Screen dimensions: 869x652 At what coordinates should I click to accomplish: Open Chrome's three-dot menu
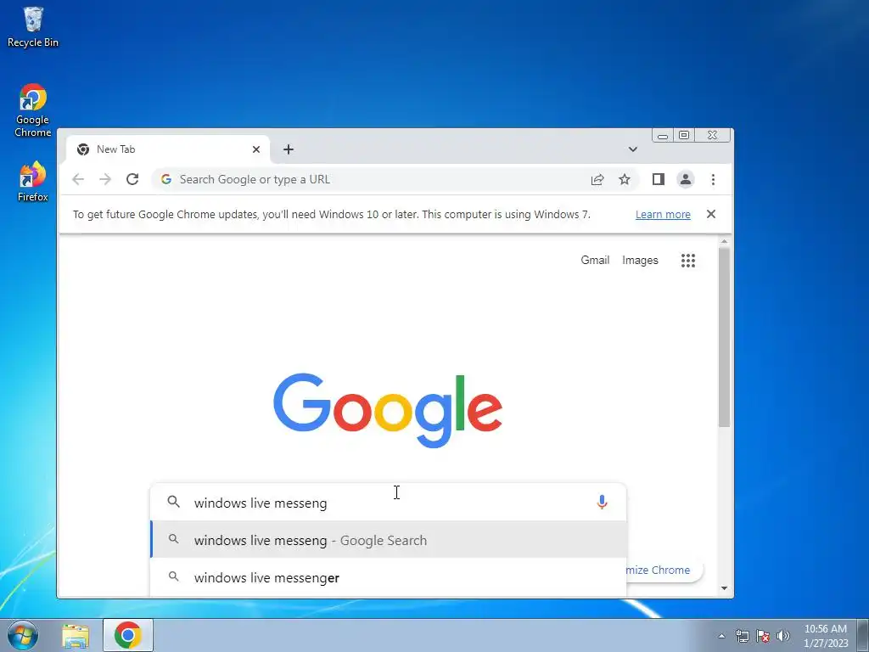[713, 179]
